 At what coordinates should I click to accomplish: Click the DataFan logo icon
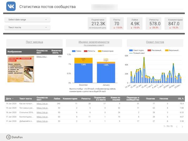click(8, 137)
